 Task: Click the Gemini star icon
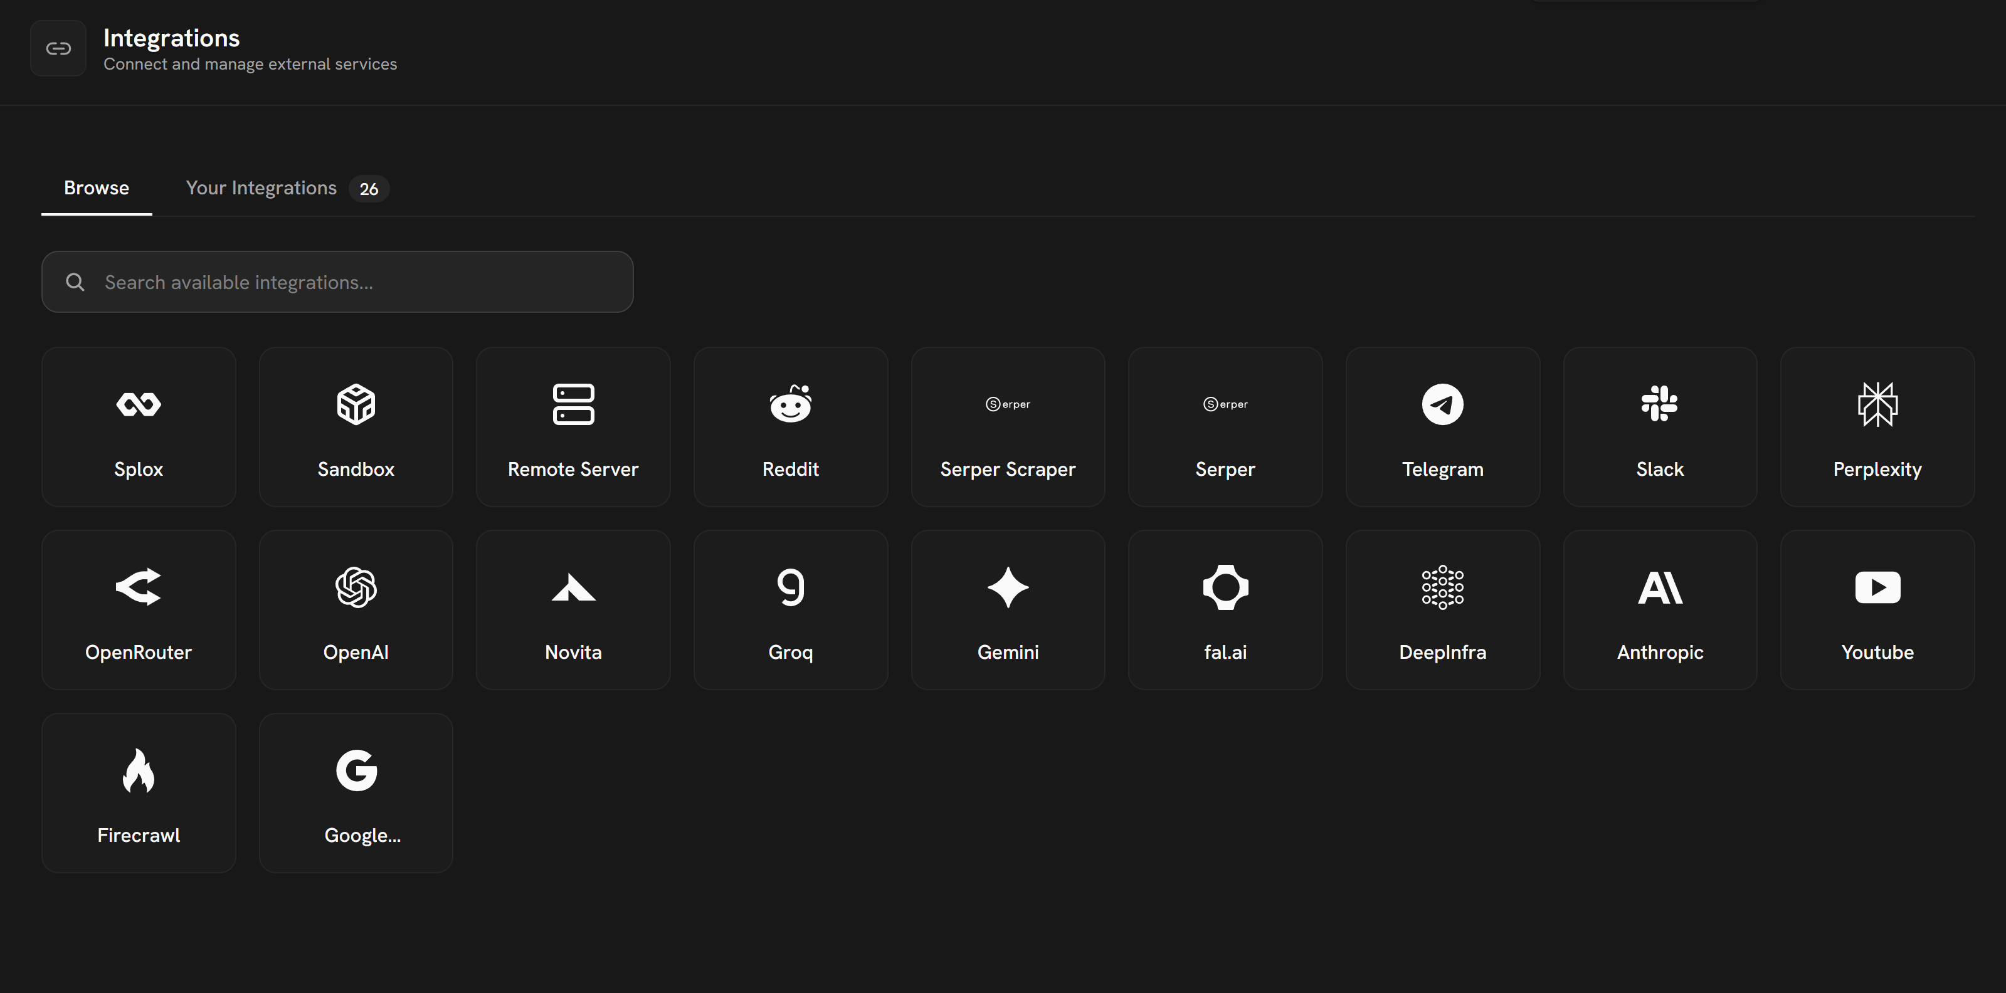tap(1008, 587)
